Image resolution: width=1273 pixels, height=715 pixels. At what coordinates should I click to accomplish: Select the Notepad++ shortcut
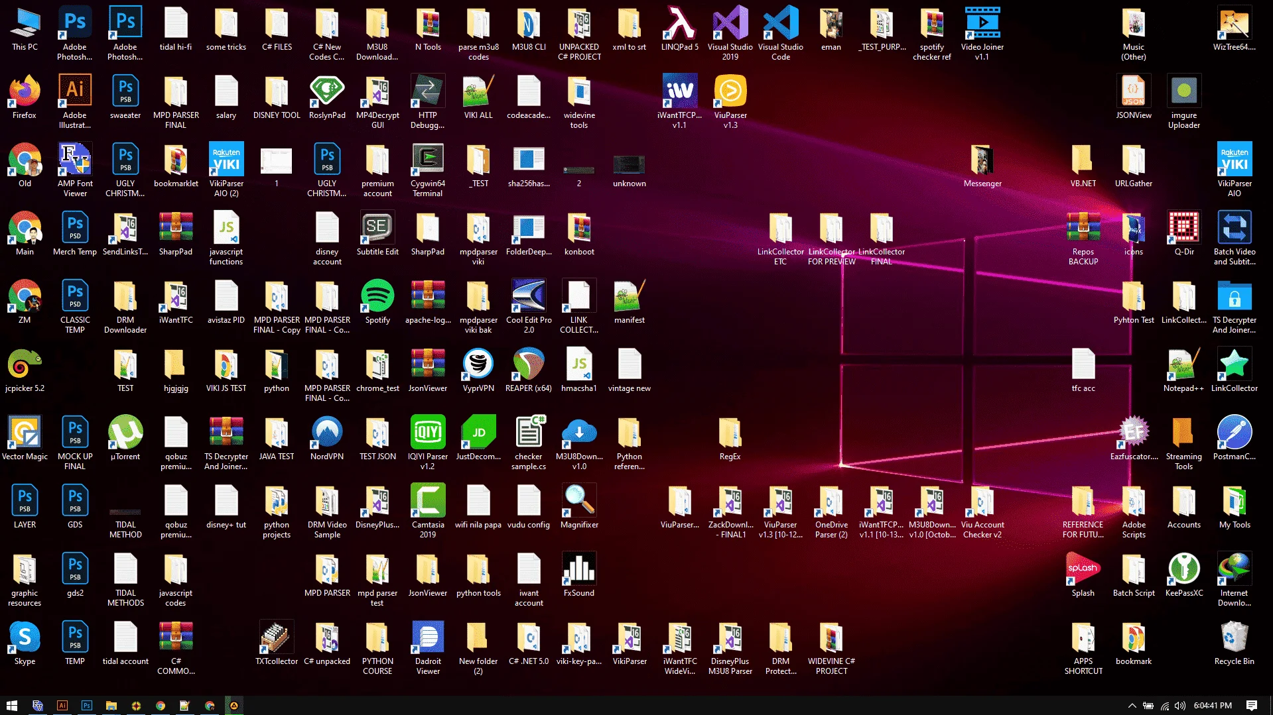click(1184, 370)
